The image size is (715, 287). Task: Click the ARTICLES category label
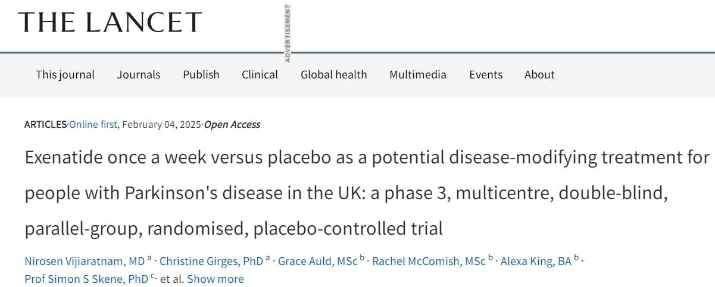point(45,124)
